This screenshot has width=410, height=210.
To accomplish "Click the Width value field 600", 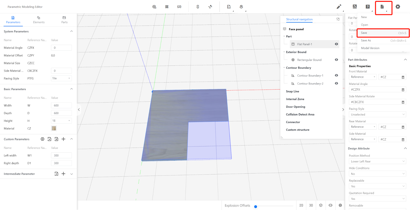I will pyautogui.click(x=61, y=105).
